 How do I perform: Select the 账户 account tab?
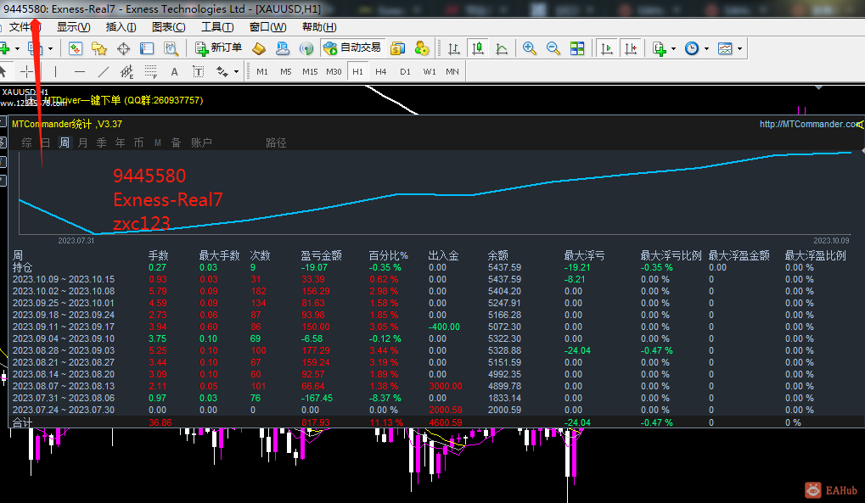pyautogui.click(x=201, y=143)
